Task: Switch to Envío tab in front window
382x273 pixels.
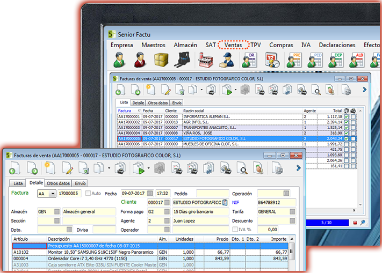Action: pyautogui.click(x=80, y=183)
